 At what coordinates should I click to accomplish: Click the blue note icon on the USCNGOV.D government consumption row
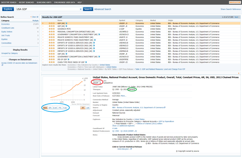99,34
